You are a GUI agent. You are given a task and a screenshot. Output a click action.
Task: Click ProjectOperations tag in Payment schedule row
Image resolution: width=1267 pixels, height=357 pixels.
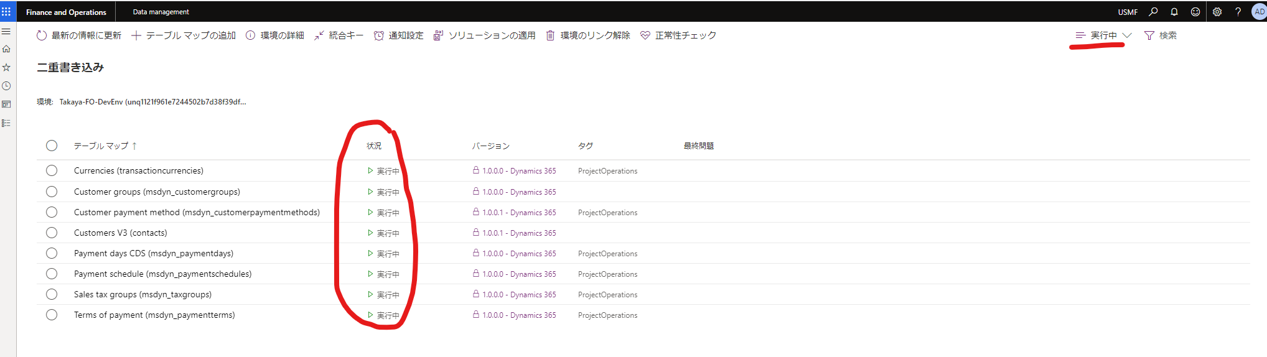pos(607,274)
